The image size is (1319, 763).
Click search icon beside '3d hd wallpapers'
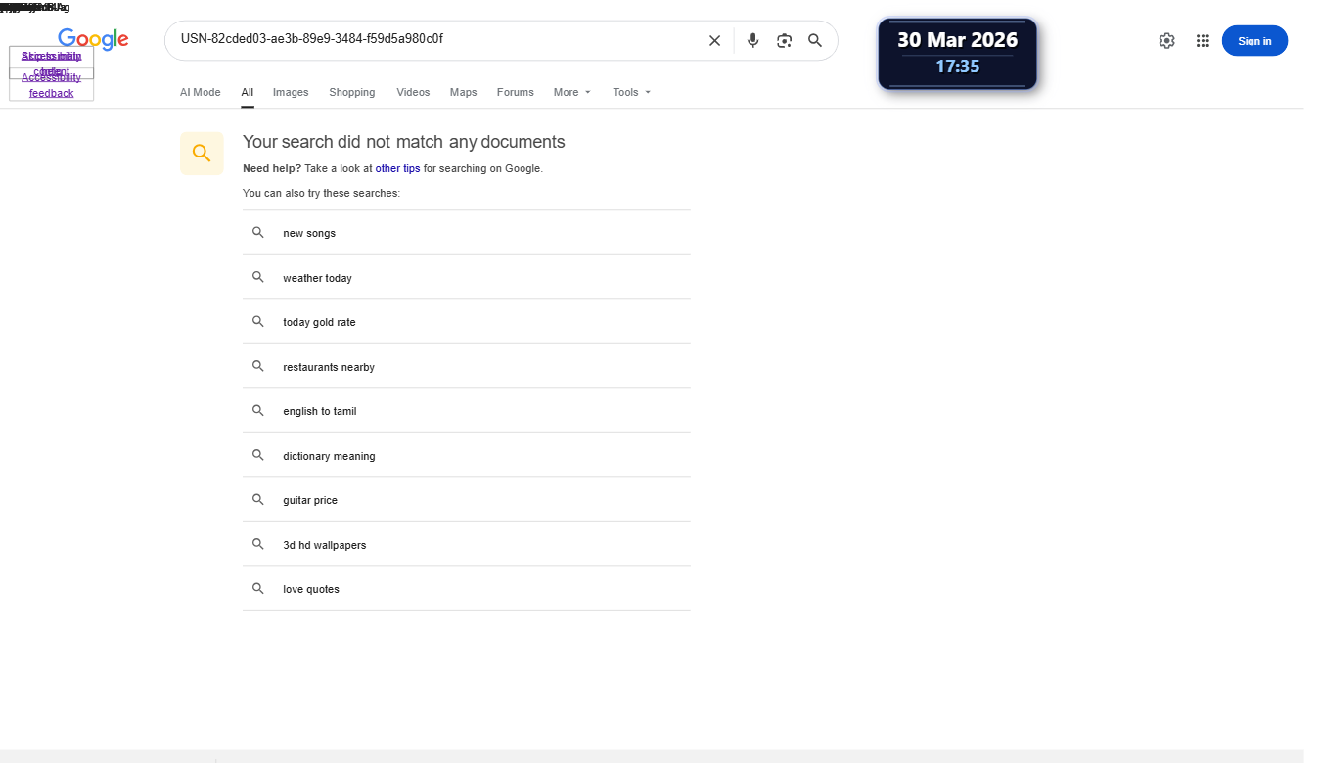click(x=258, y=544)
